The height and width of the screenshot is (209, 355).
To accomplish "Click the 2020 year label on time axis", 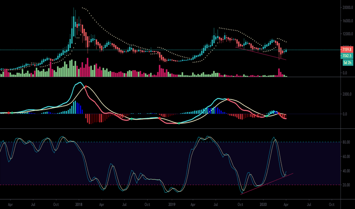I will tap(263, 204).
